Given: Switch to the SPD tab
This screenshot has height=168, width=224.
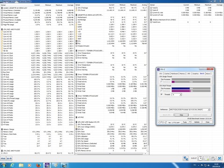Looking at the screenshot, I should pos(189,74).
